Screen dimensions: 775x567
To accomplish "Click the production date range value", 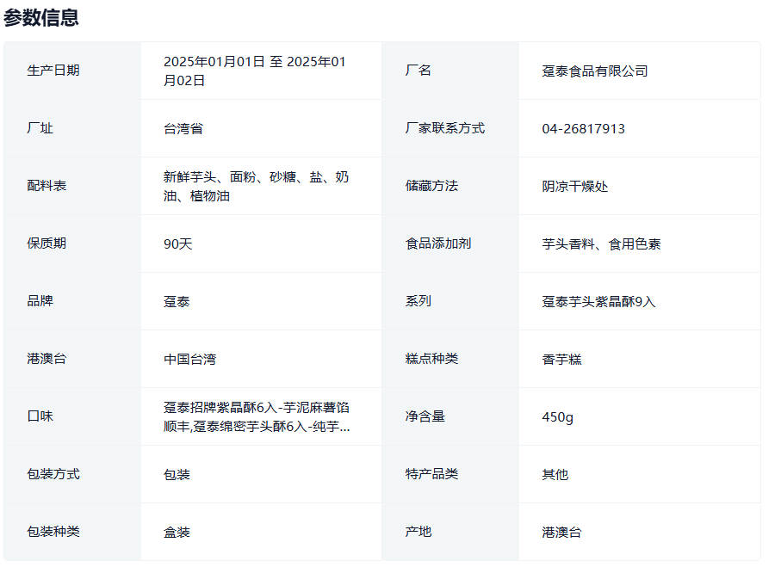I will [255, 71].
